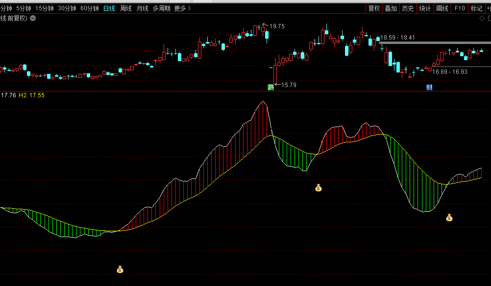This screenshot has height=286, width=491.
Task: Select the 15分钟 period tab
Action: tap(44, 8)
